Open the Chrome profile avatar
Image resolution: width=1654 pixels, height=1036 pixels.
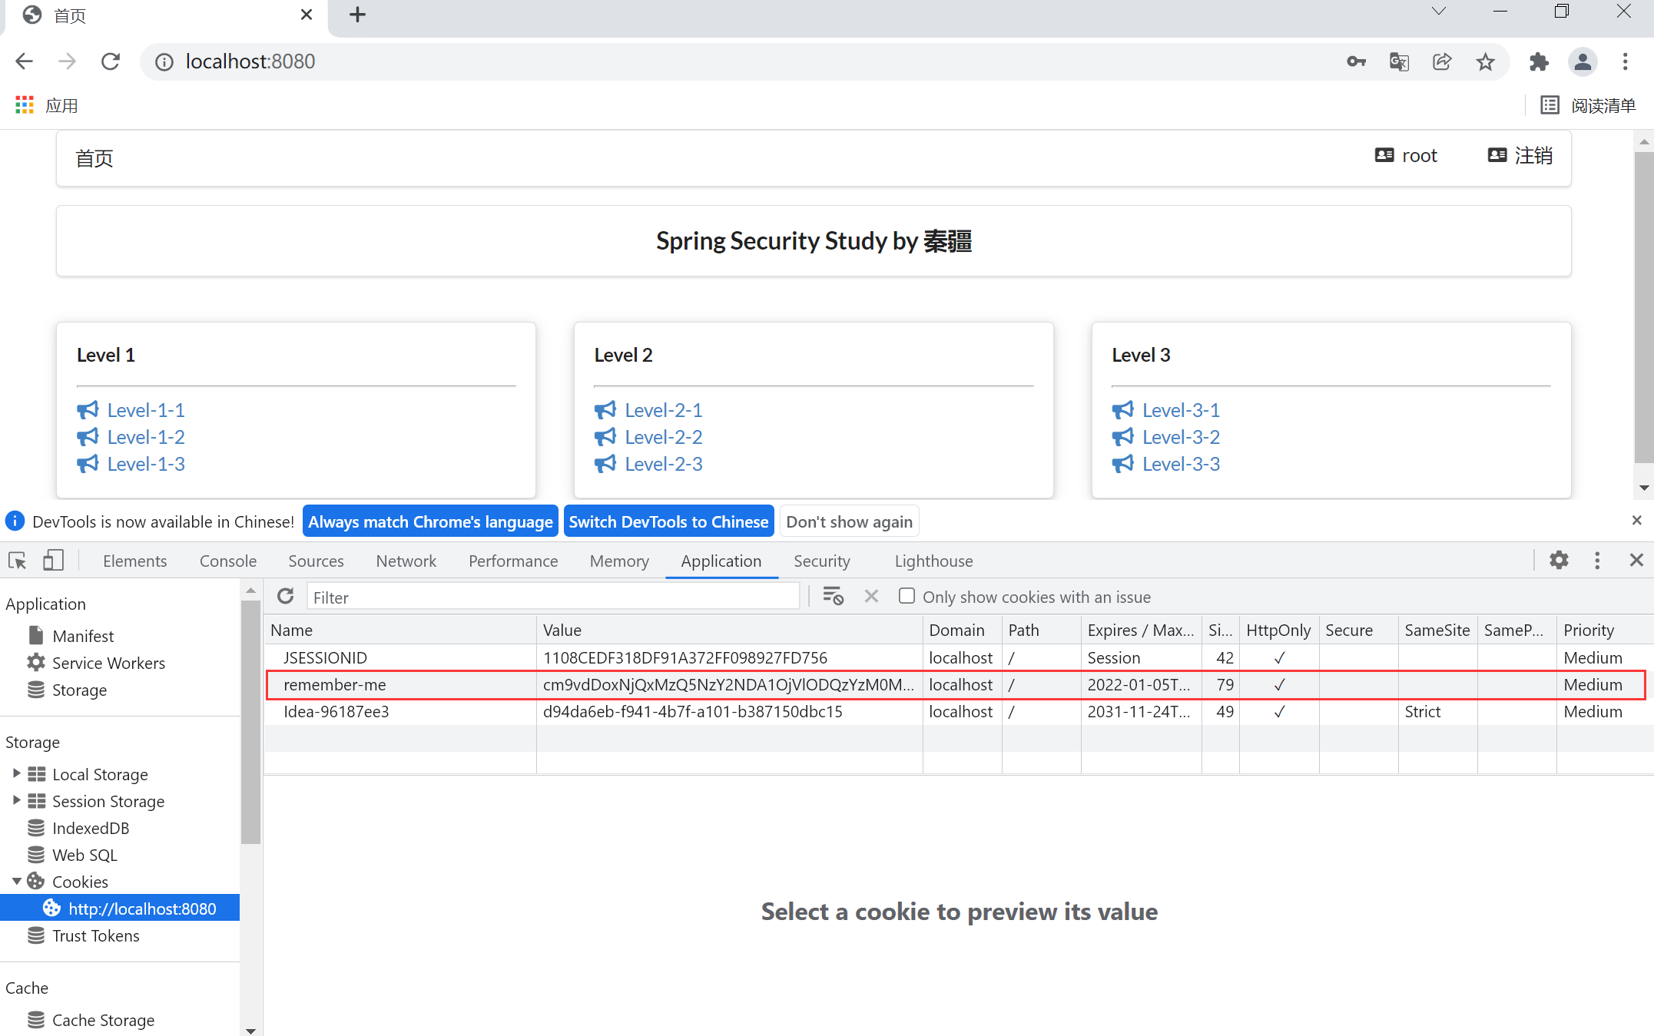click(x=1583, y=61)
